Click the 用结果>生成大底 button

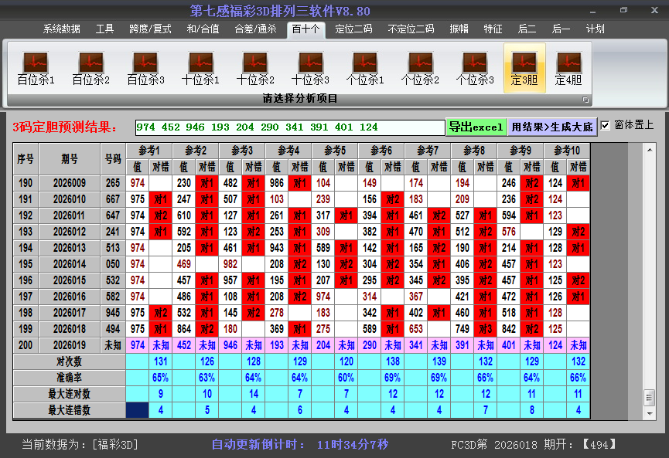551,127
